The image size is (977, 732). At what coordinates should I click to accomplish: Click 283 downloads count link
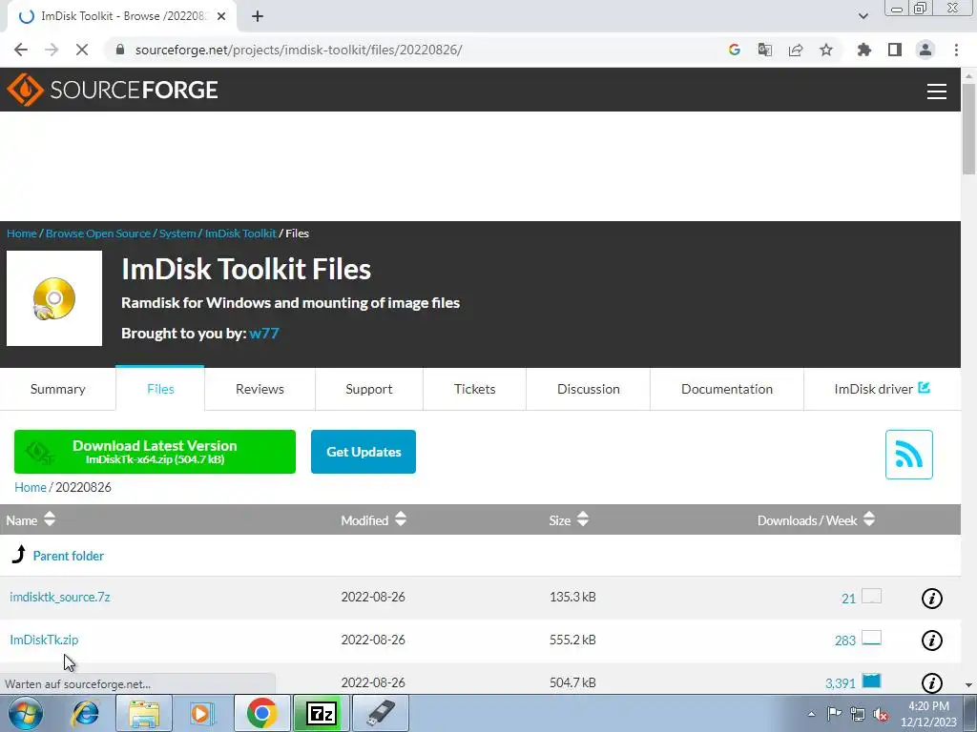tap(845, 640)
